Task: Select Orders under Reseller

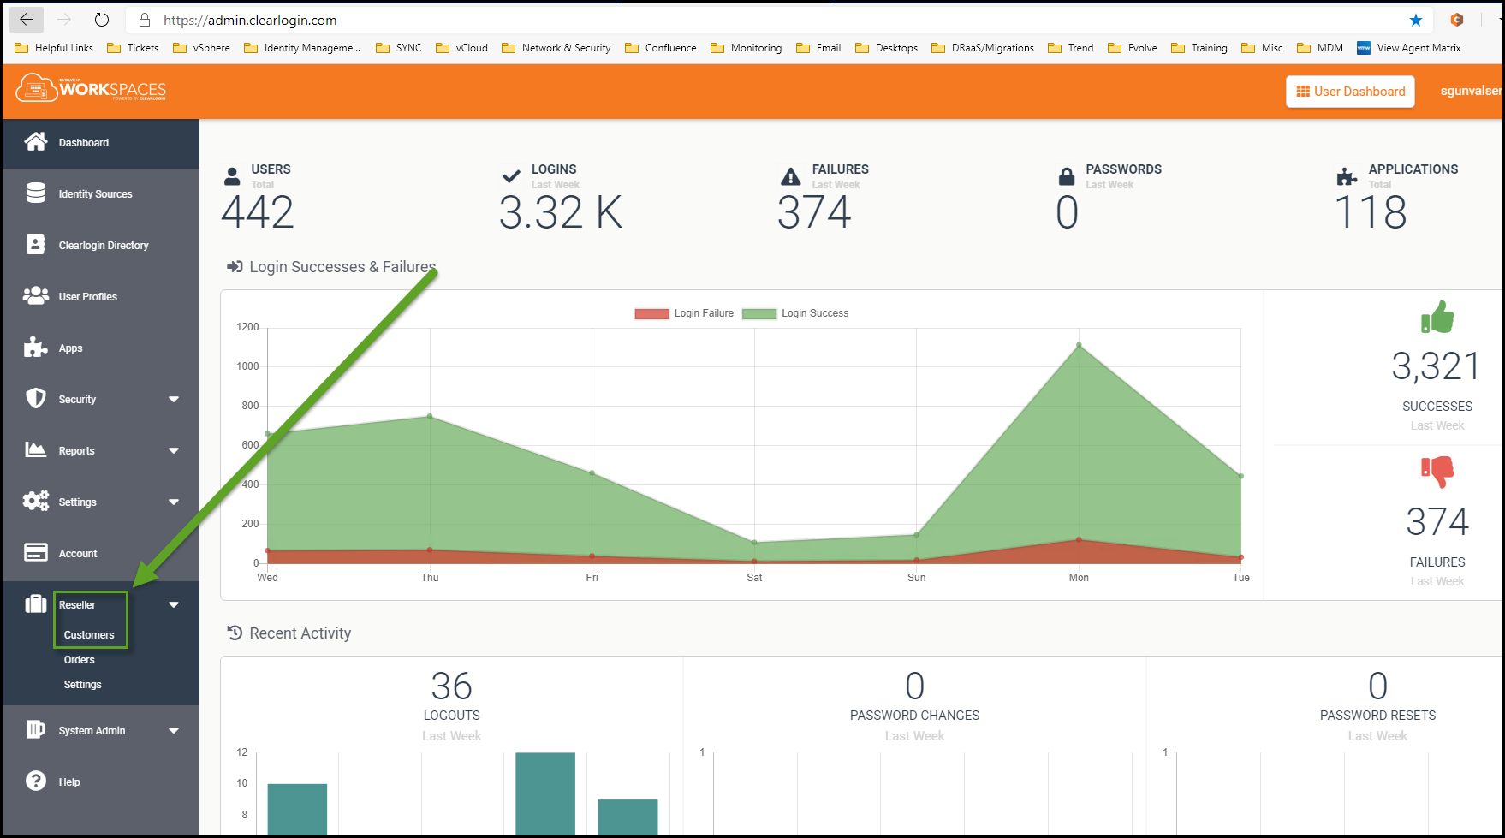Action: (x=80, y=660)
